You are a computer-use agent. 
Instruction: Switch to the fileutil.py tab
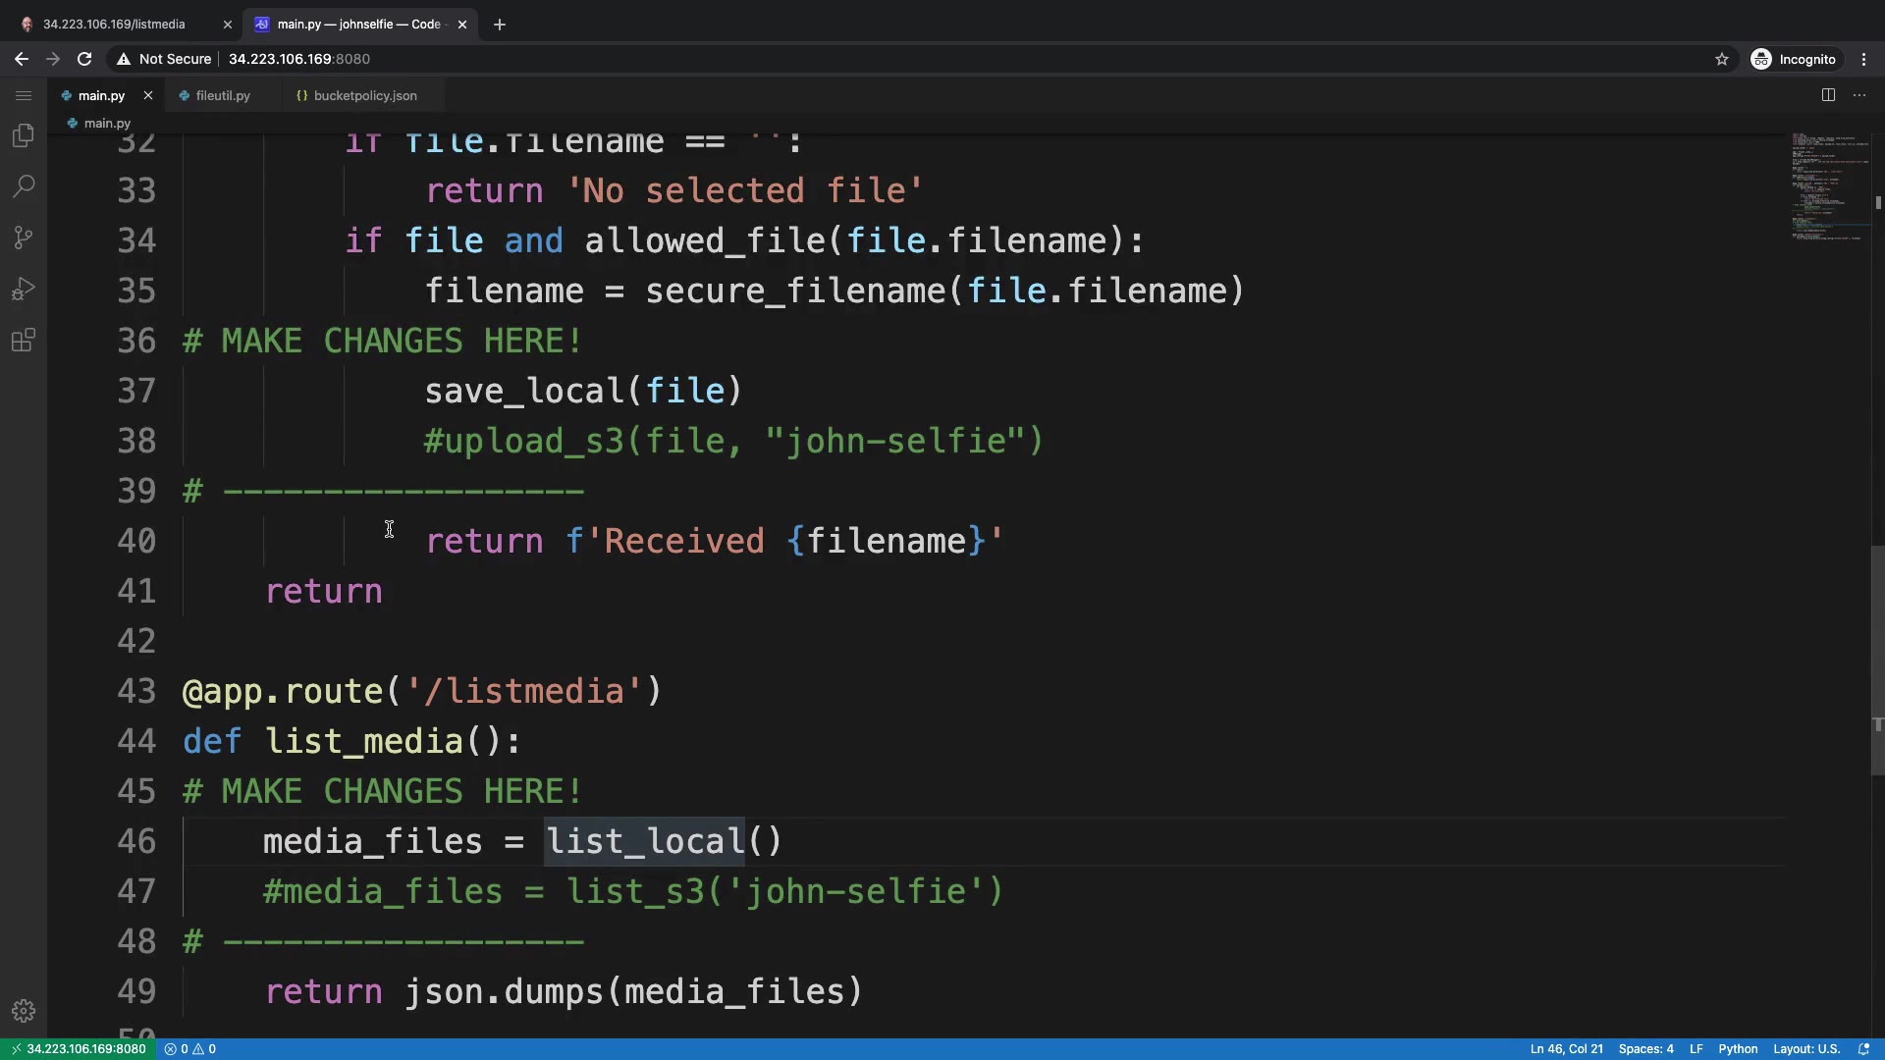(x=223, y=95)
